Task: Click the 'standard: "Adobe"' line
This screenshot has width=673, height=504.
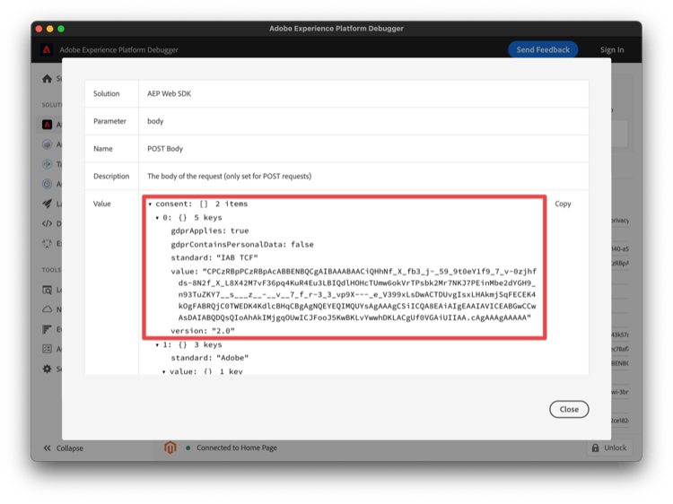Action: pos(210,358)
